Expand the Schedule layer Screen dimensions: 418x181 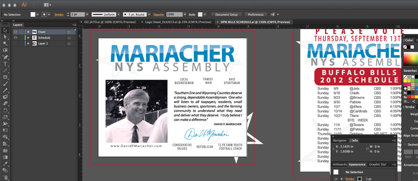[x=28, y=38]
